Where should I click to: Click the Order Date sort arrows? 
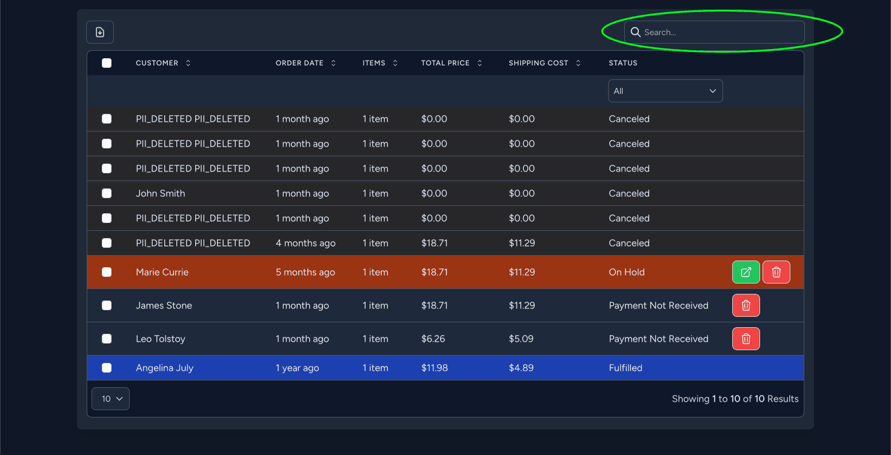333,62
